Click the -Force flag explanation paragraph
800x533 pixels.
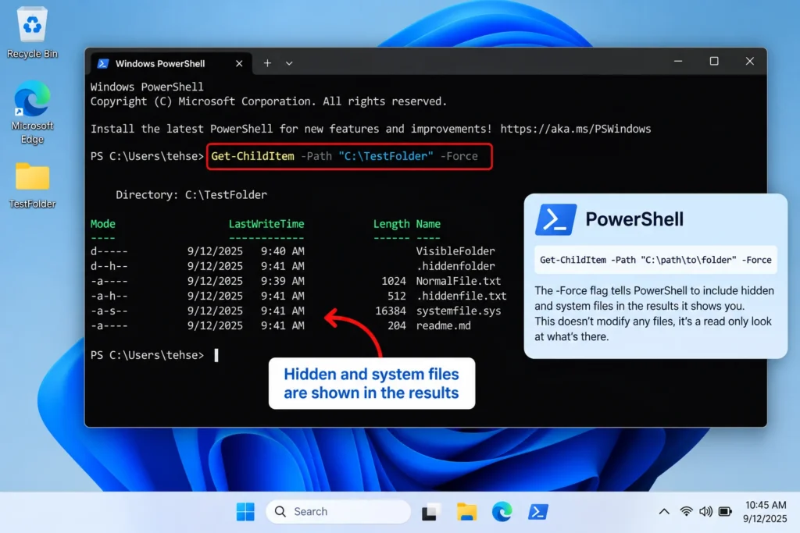[655, 314]
